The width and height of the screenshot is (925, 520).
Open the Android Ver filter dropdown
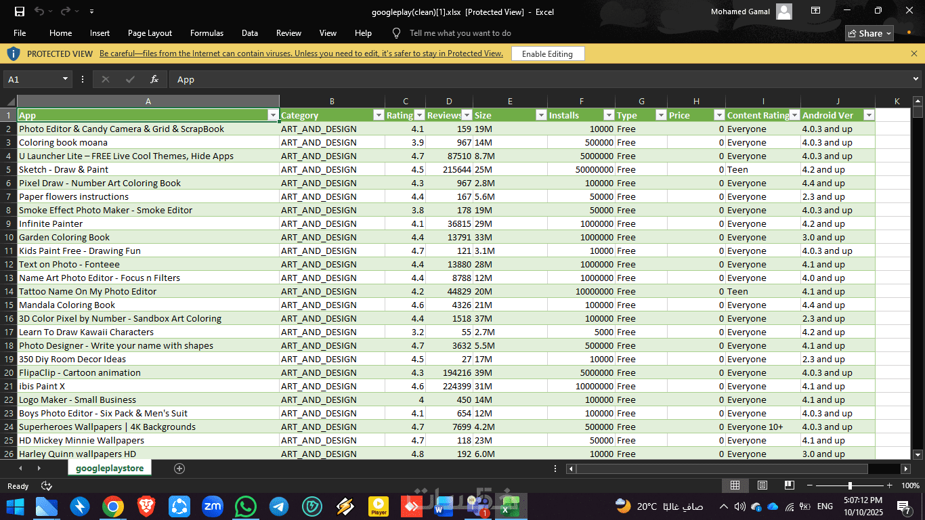869,115
